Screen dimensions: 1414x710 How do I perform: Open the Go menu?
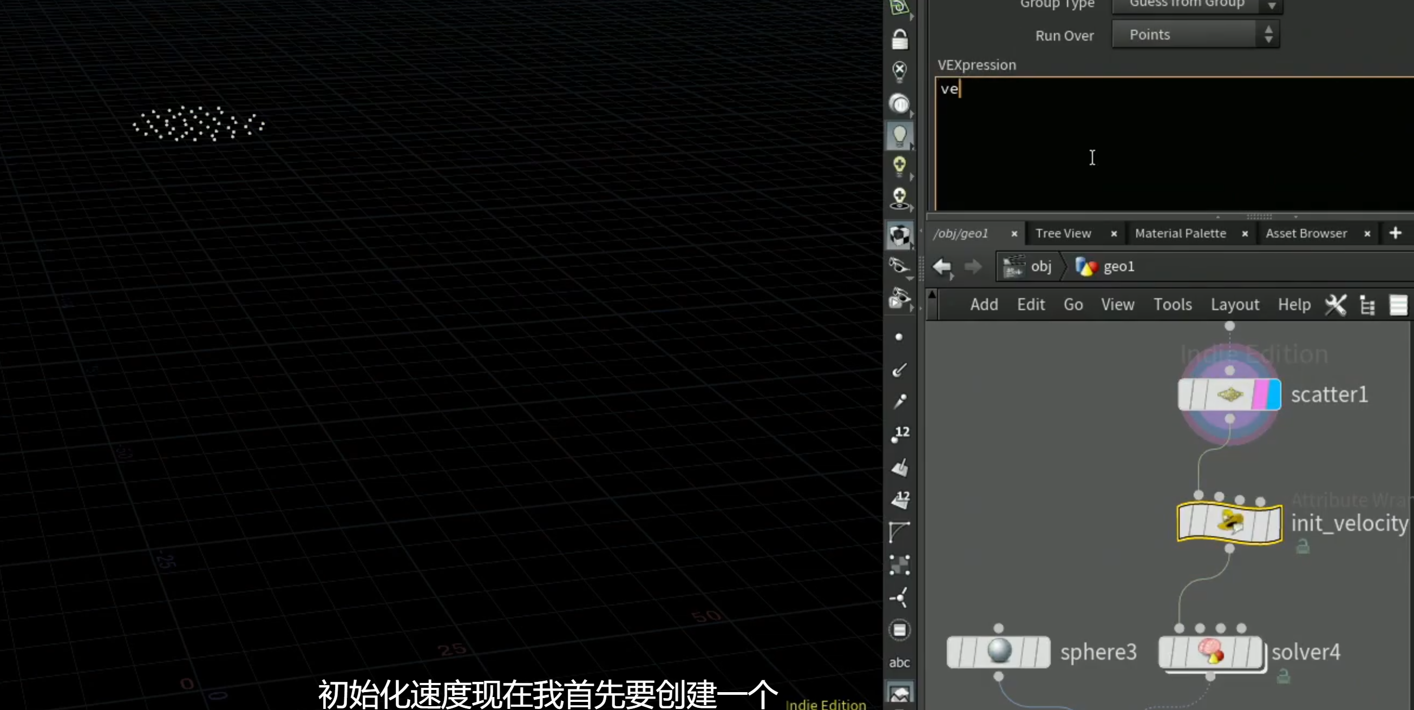pyautogui.click(x=1072, y=305)
